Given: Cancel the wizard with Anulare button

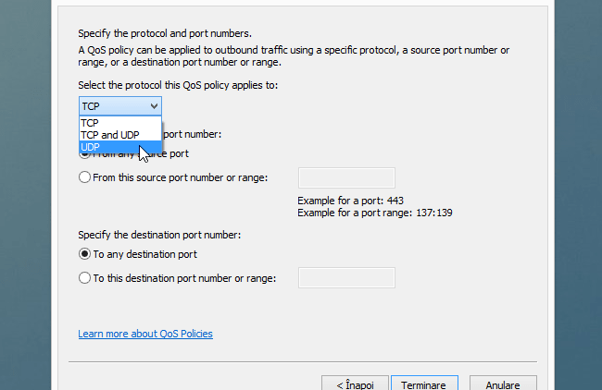Looking at the screenshot, I should pyautogui.click(x=502, y=384).
